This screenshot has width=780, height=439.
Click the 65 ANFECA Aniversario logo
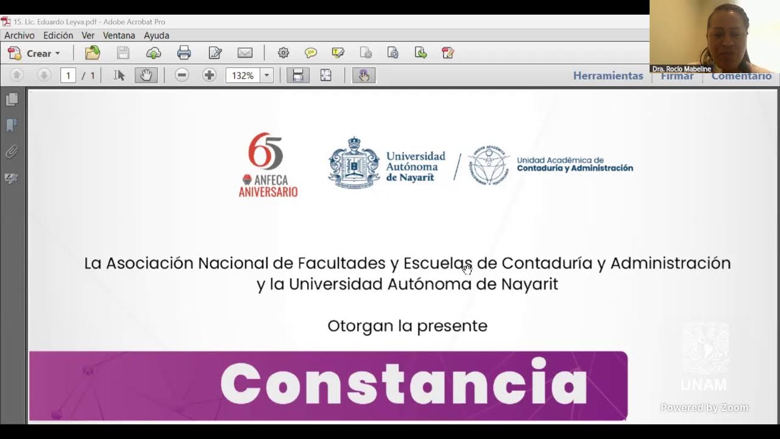click(268, 165)
